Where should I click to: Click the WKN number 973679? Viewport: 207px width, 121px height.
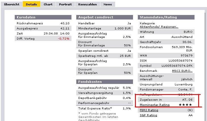click(x=186, y=55)
